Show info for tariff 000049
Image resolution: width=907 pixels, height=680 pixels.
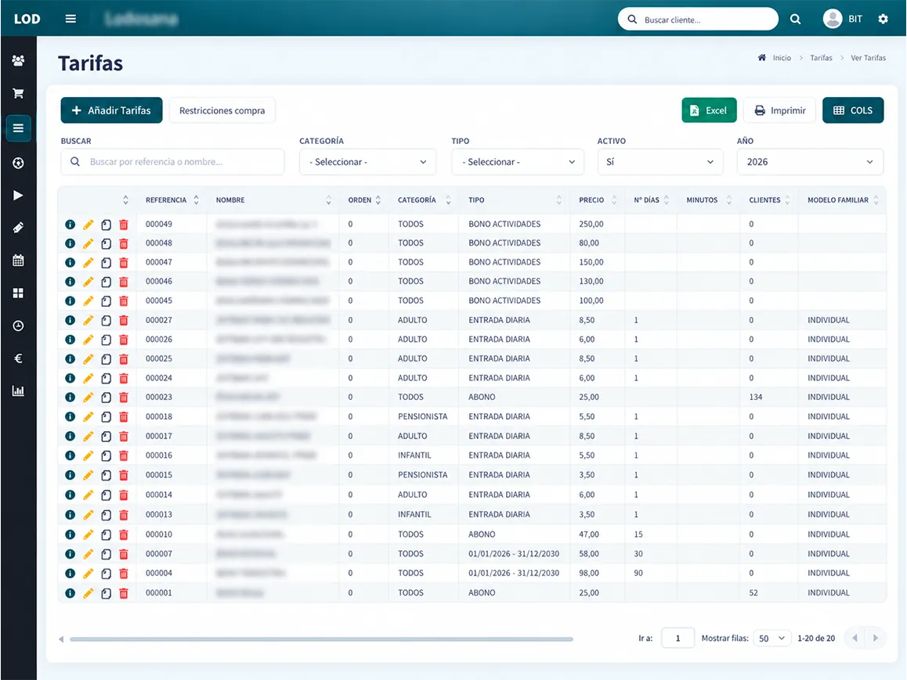70,224
